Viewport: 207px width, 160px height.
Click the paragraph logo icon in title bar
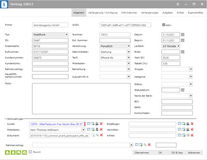click(4, 5)
